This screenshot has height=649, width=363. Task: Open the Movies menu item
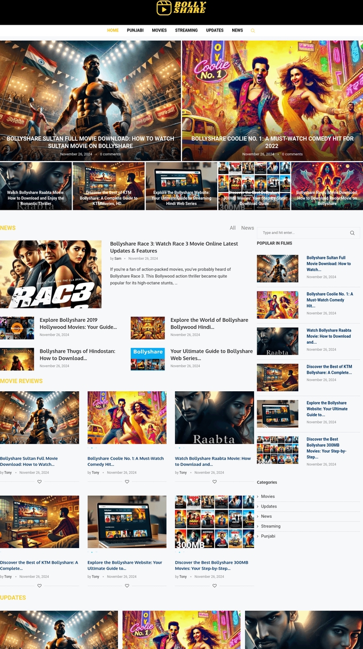159,30
